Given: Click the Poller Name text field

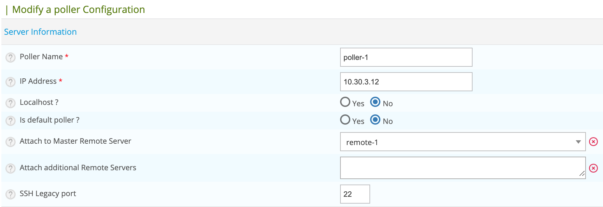Looking at the screenshot, I should [406, 57].
